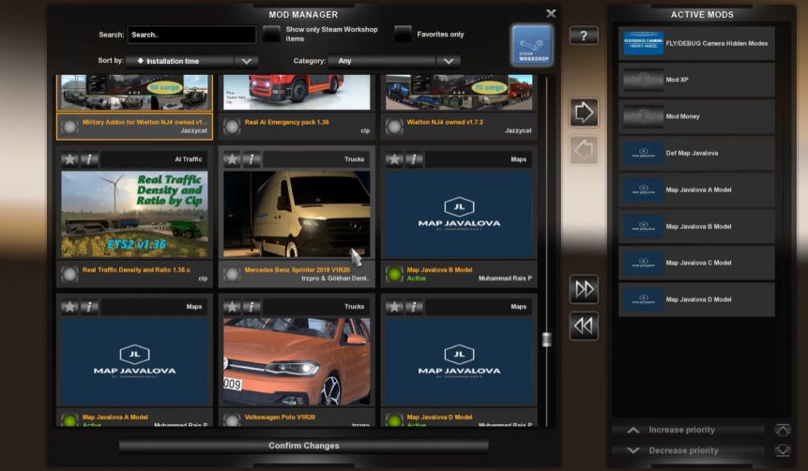
Task: Select orange Volkswagen Polo thumbnail
Action: (x=297, y=361)
